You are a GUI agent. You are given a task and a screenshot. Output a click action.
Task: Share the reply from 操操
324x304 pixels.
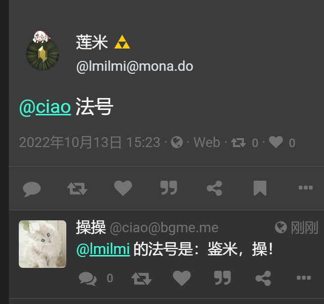click(x=263, y=278)
